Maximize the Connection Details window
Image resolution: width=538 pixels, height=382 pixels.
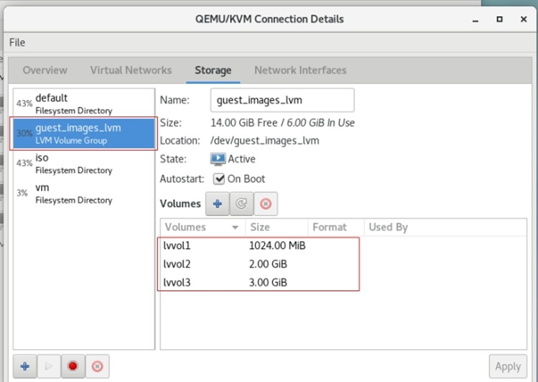click(499, 19)
